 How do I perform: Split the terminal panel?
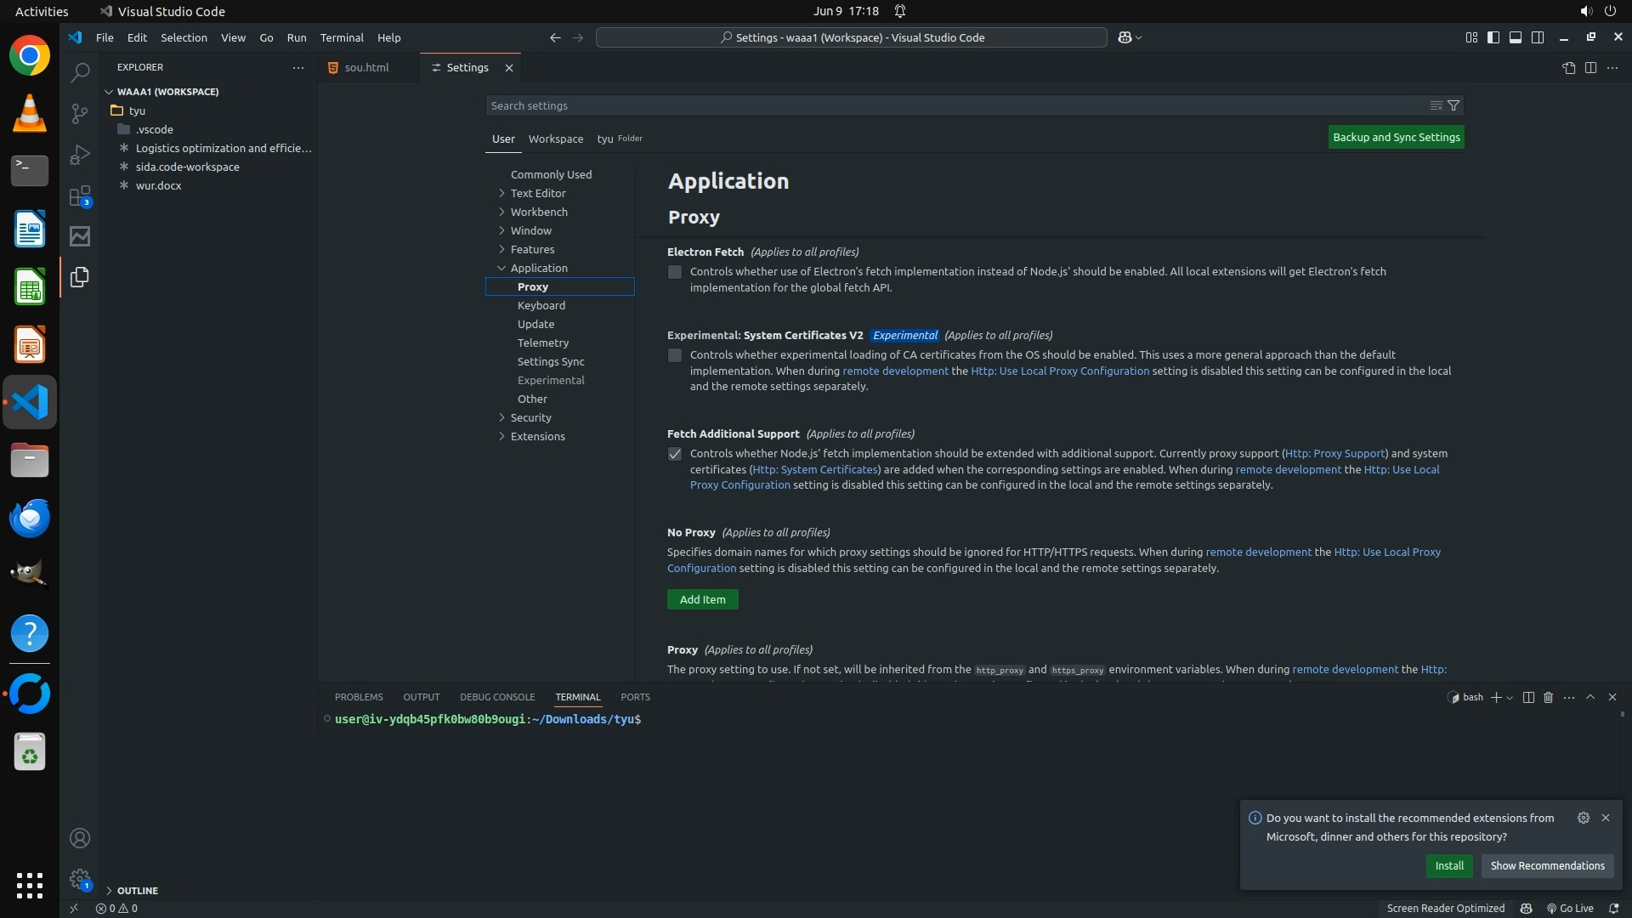click(x=1528, y=697)
